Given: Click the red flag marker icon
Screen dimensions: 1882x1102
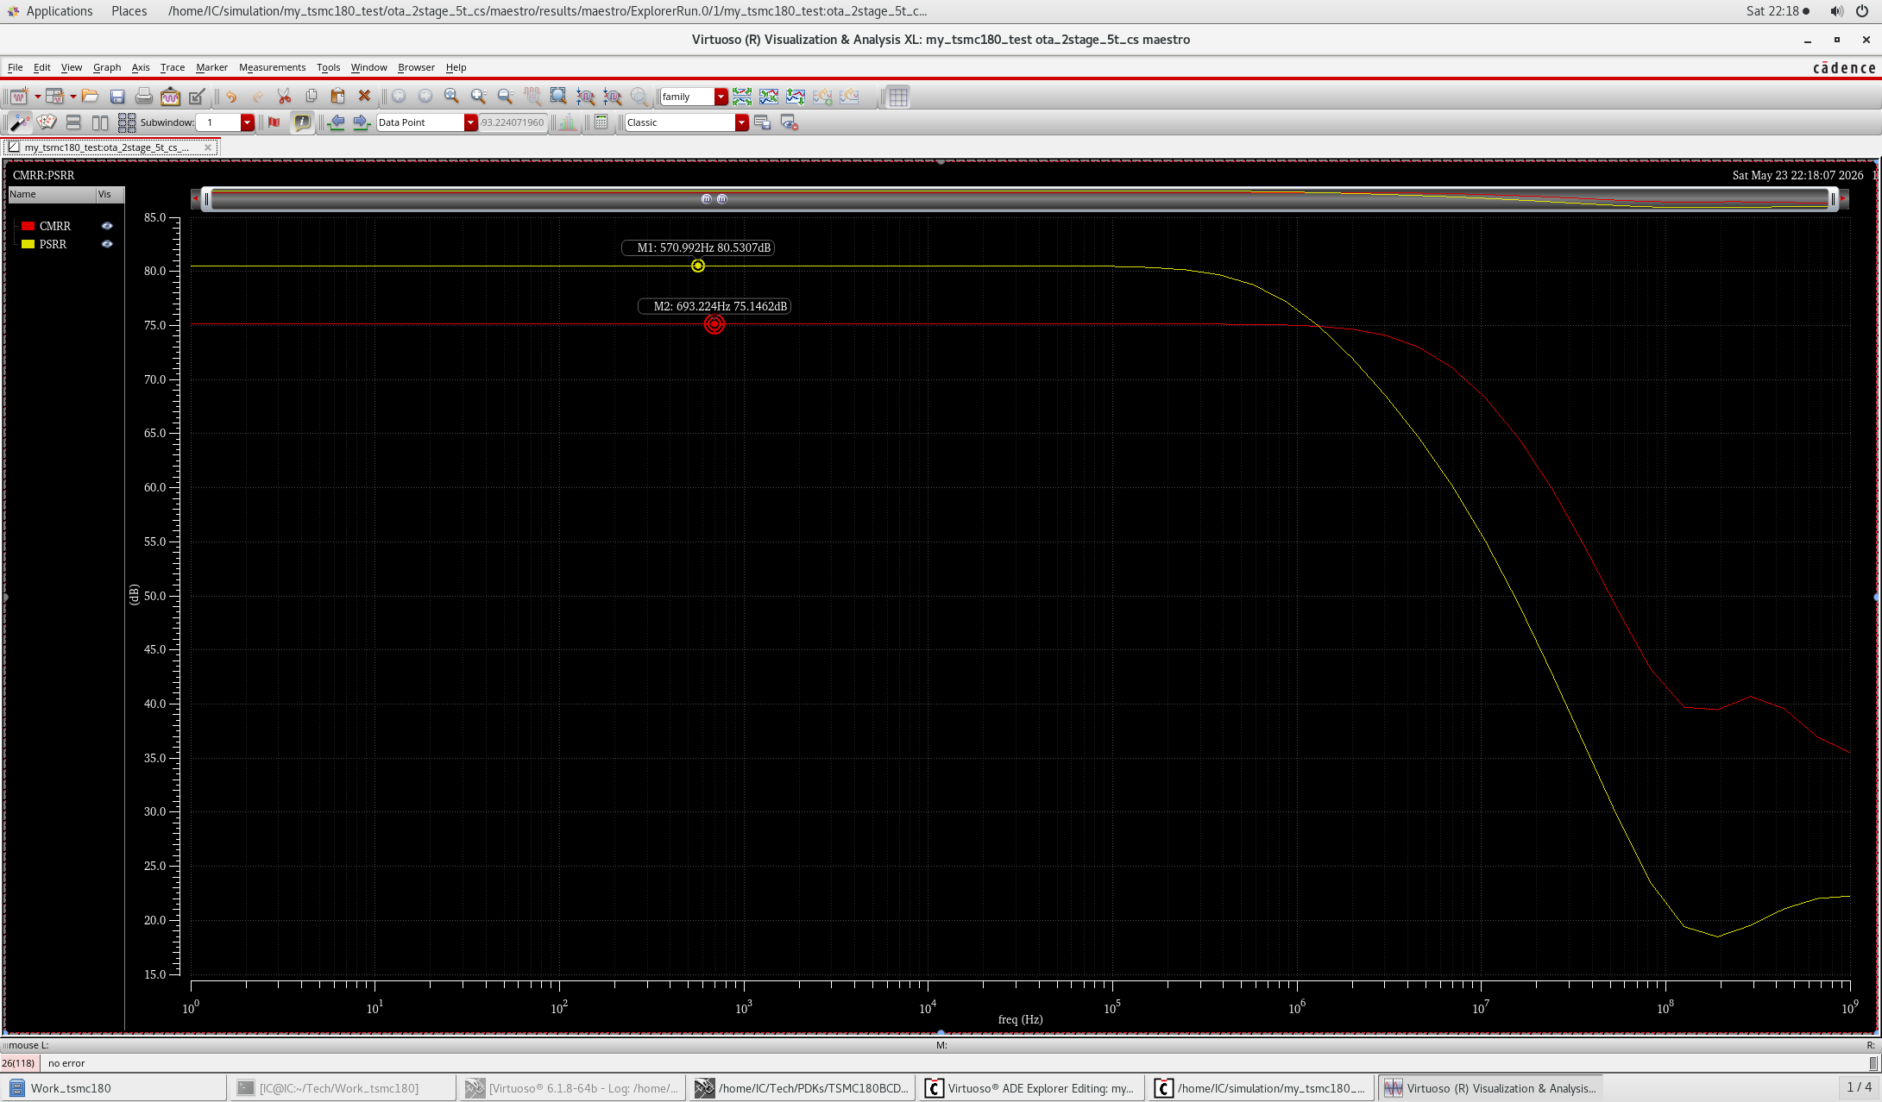Looking at the screenshot, I should click(x=274, y=122).
